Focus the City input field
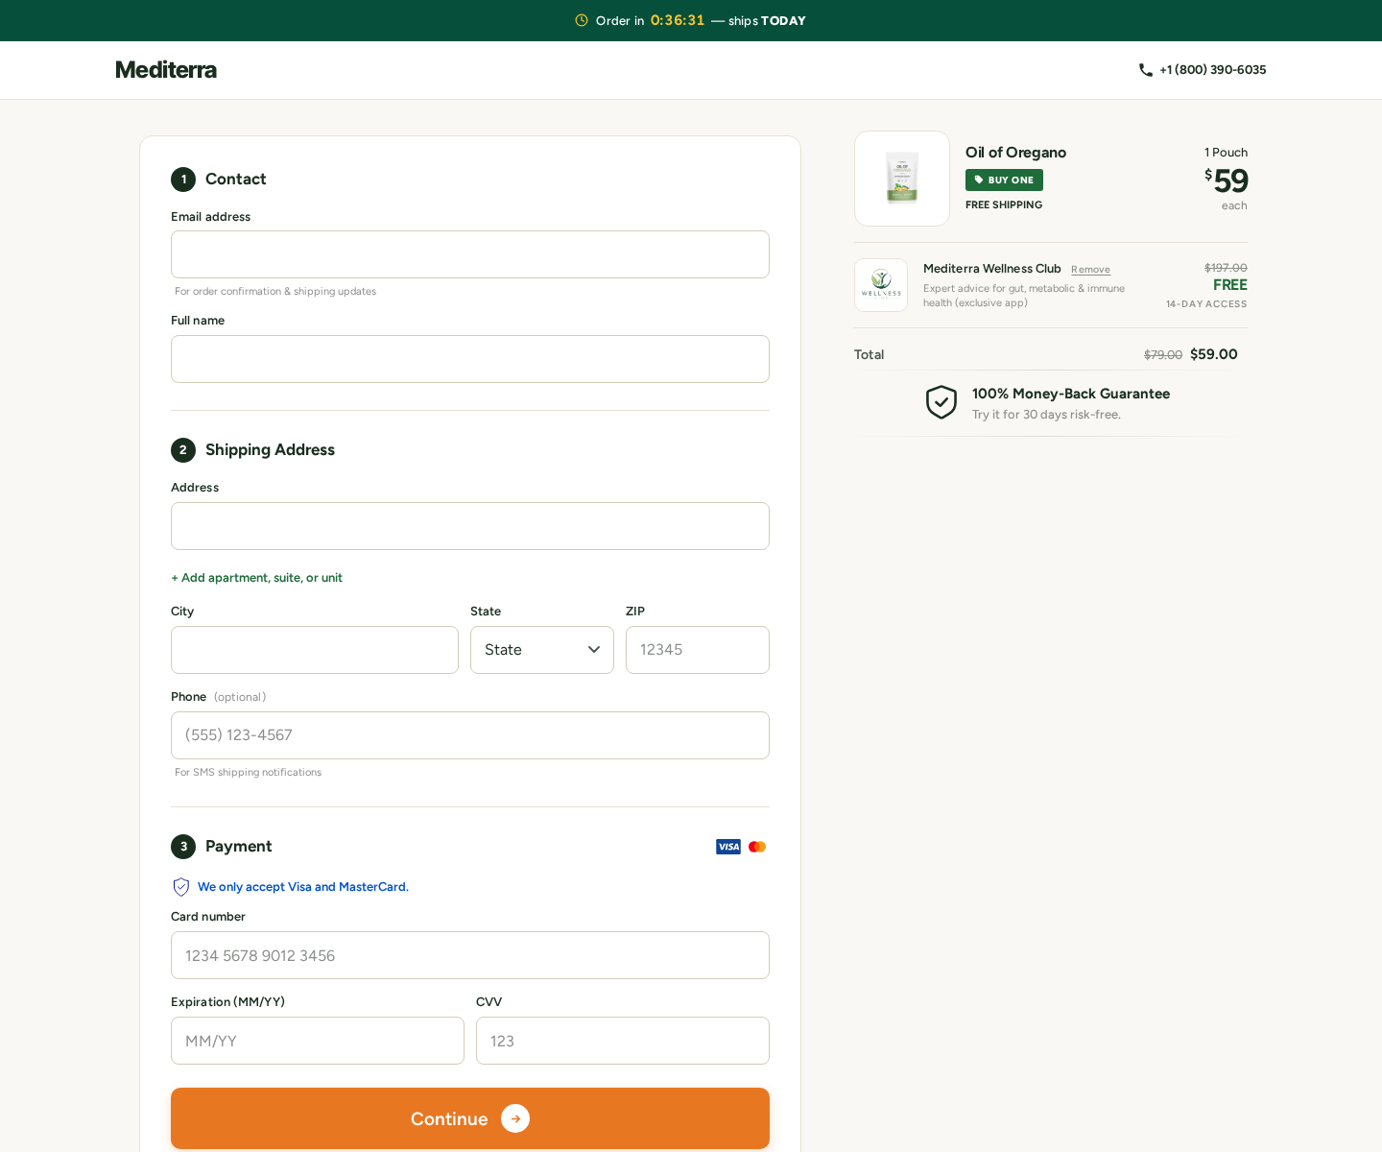The width and height of the screenshot is (1382, 1152). coord(315,650)
